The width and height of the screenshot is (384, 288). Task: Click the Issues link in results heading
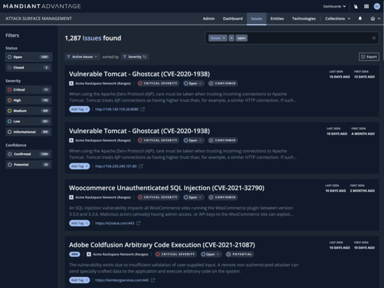[92, 38]
